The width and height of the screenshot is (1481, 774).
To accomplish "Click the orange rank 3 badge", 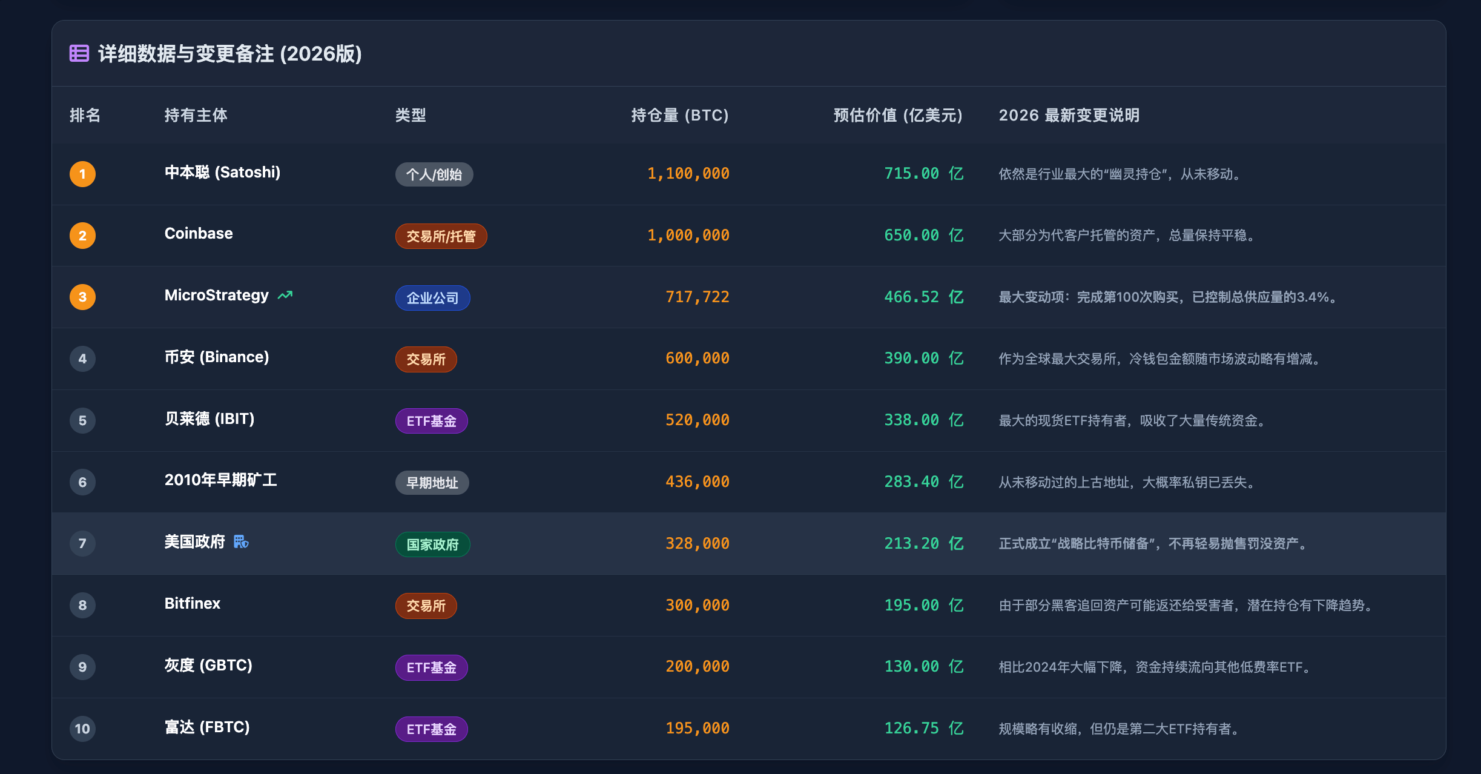I will (x=82, y=297).
